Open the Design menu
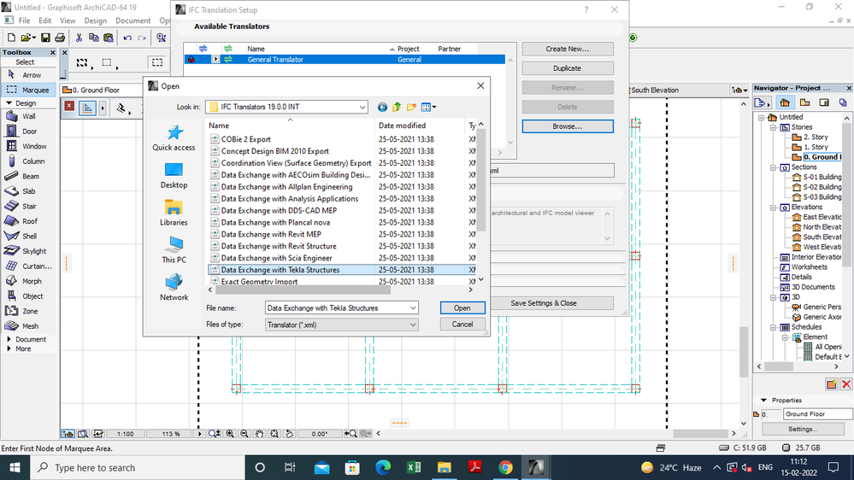The height and width of the screenshot is (480, 854). [x=95, y=20]
